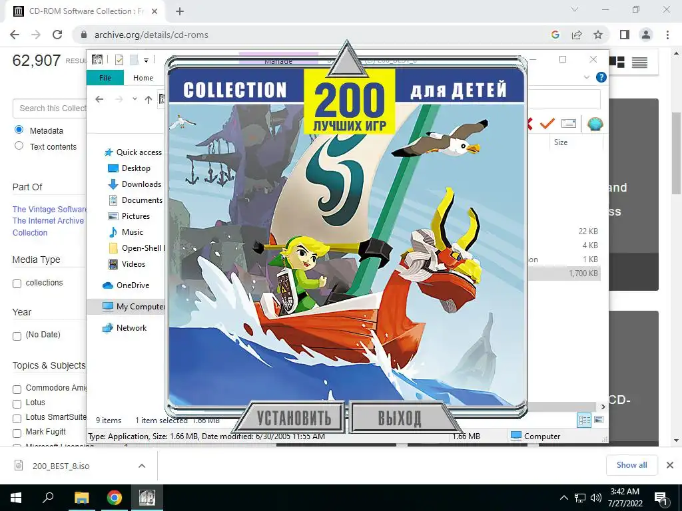The width and height of the screenshot is (682, 511).
Task: Click the ВЫХОД exit button
Action: tap(400, 418)
